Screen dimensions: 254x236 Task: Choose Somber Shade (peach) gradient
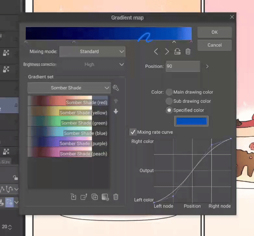coord(68,152)
